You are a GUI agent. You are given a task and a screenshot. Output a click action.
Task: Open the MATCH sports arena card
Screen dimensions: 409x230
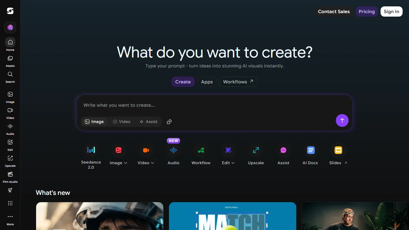pos(233,216)
